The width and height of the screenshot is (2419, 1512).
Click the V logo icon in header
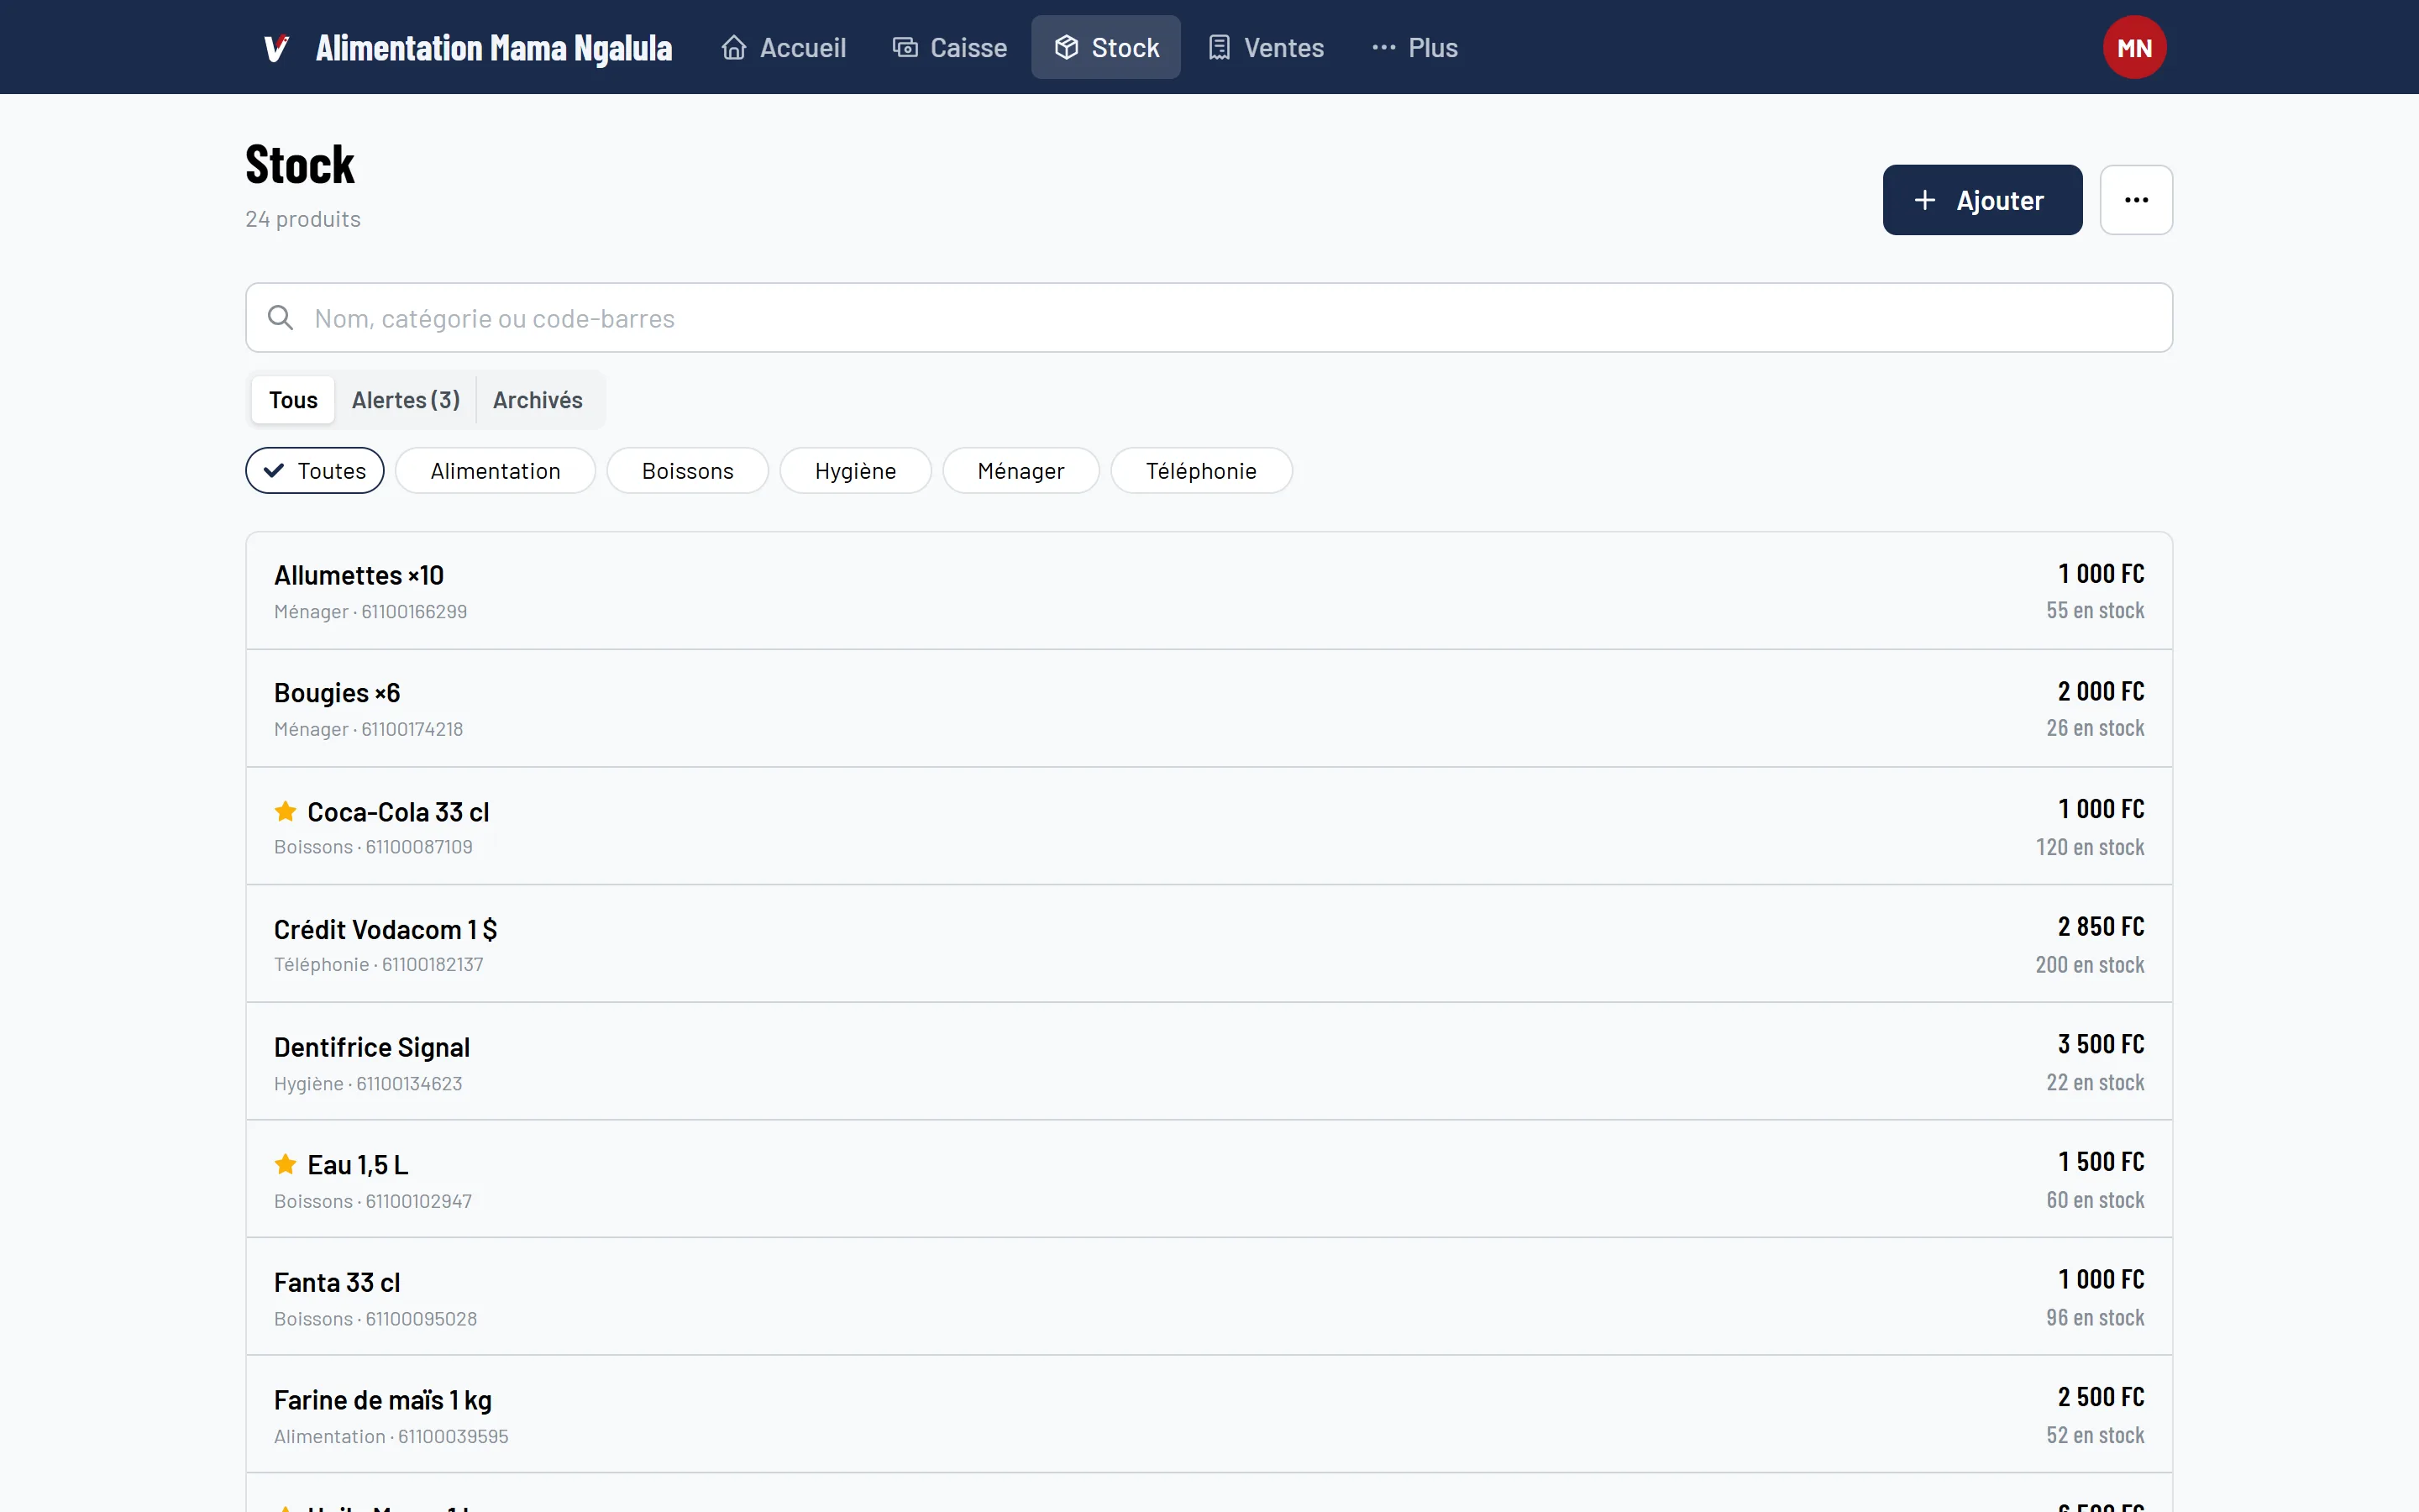pyautogui.click(x=275, y=47)
